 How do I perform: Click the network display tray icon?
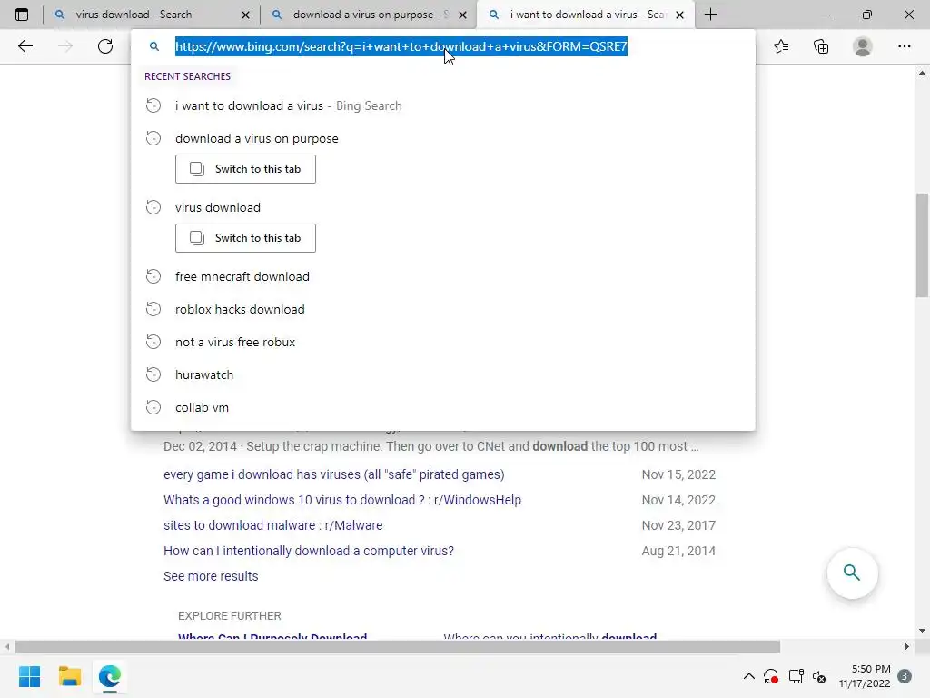point(796,676)
